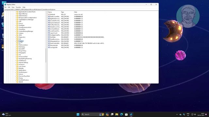The image size is (209, 117).
Task: Click the (Default) string value icon
Action: (x=49, y=14)
